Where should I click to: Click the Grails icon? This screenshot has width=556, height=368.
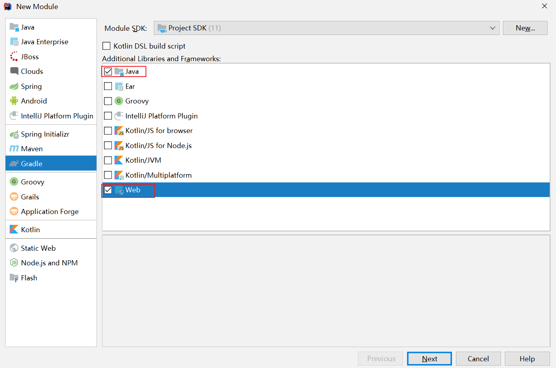(x=14, y=197)
